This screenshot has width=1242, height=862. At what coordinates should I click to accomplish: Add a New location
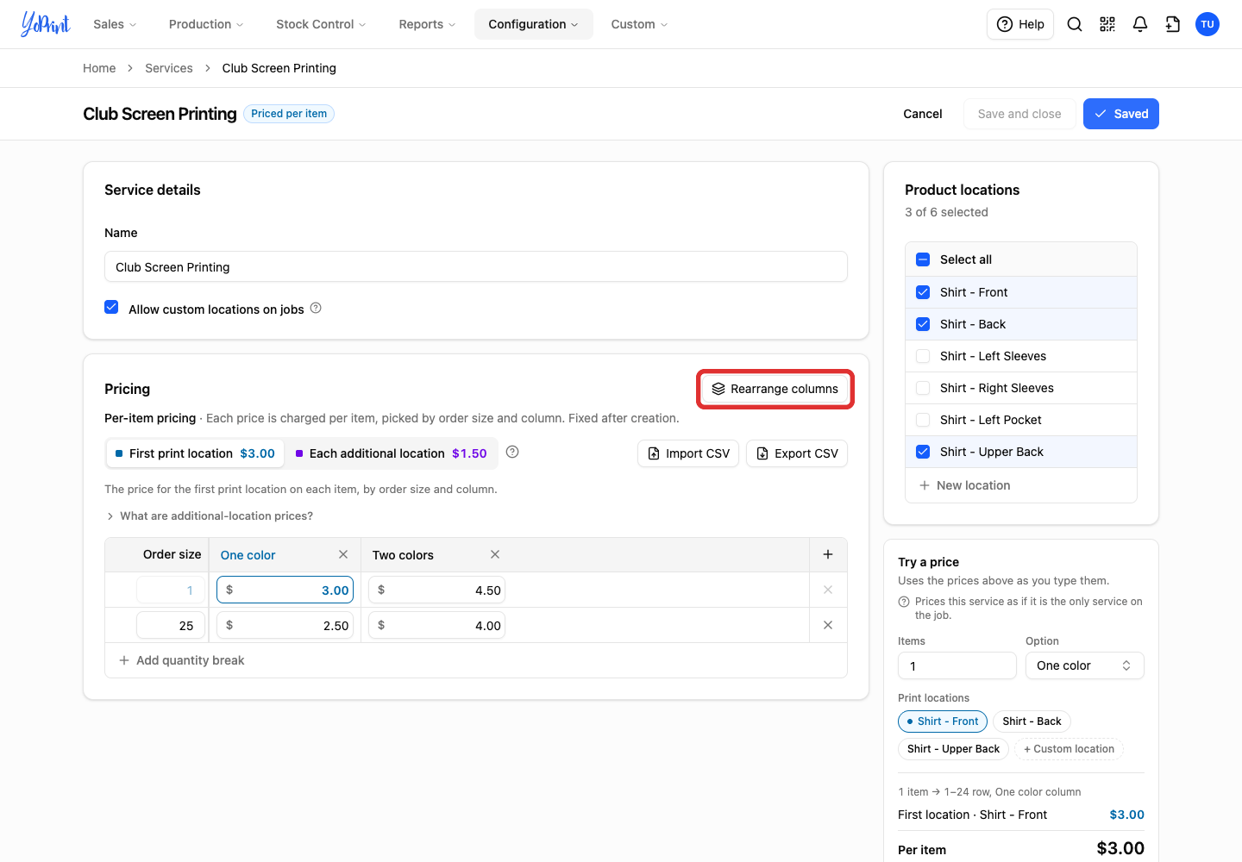pos(965,485)
